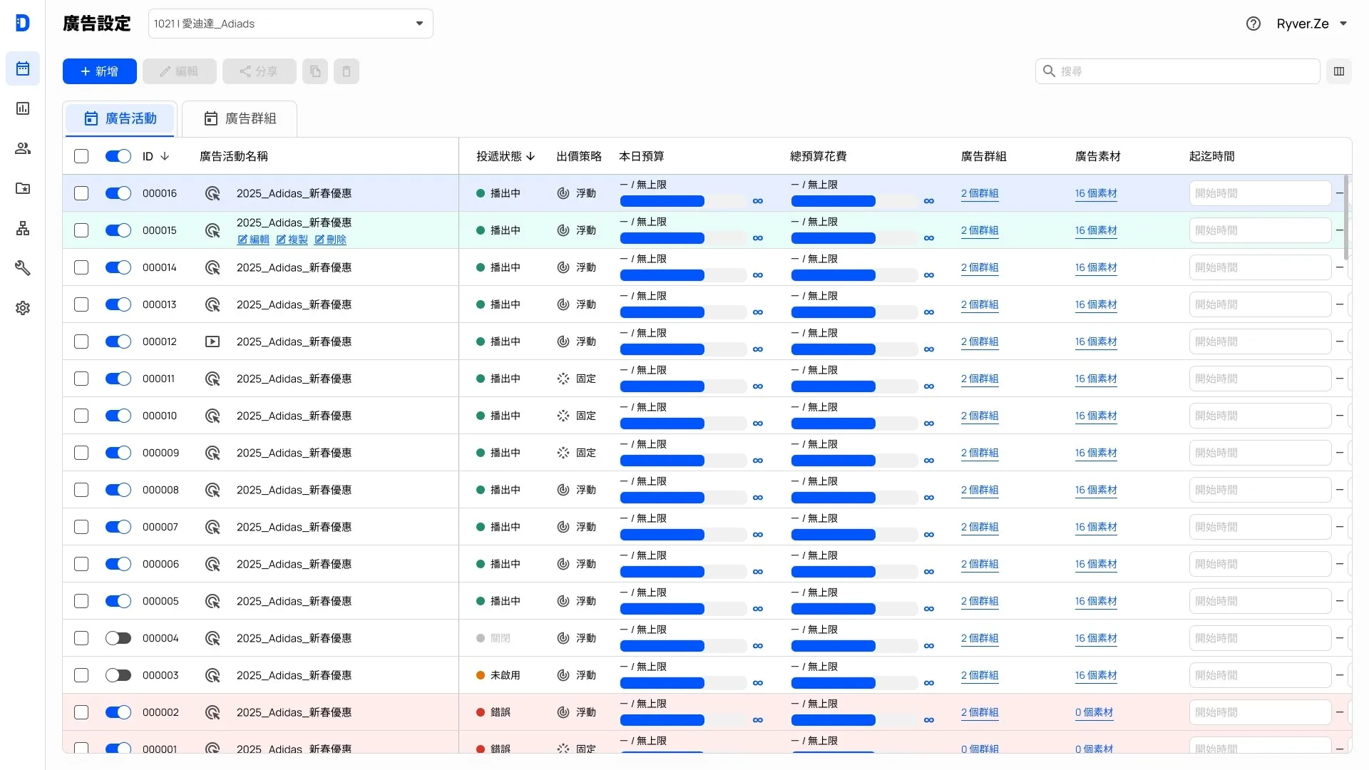This screenshot has height=770, width=1369.
Task: Open the Ryver.Ze user menu dropdown
Action: click(1312, 24)
